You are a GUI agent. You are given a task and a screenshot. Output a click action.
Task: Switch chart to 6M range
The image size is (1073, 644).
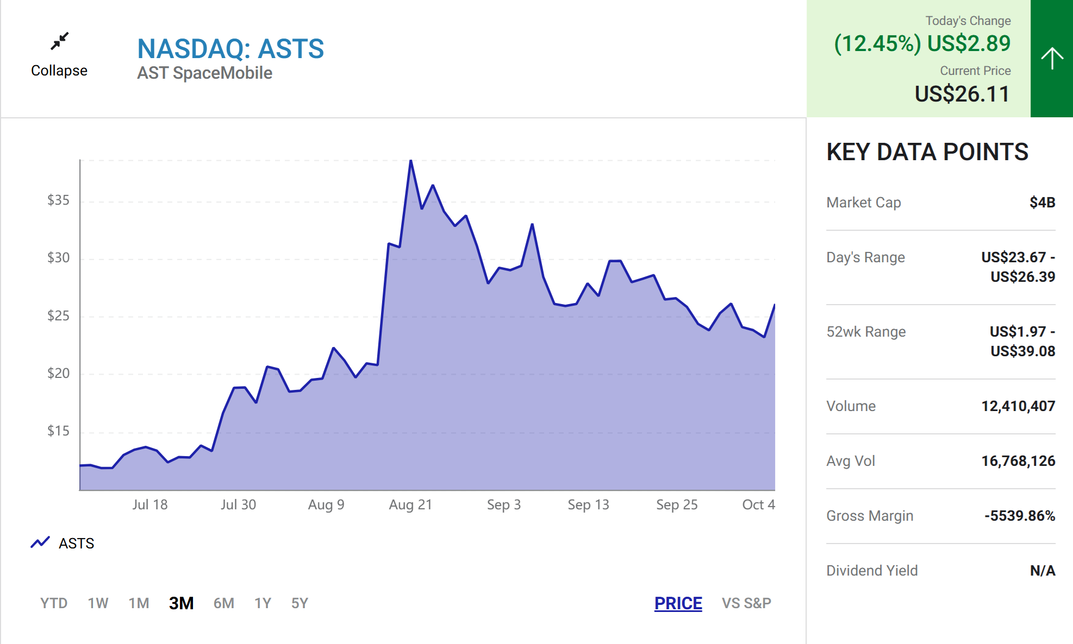[x=224, y=603]
